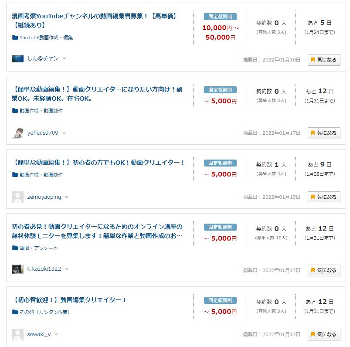Open 初心者必見！動画クリエイター online course job

(97, 227)
